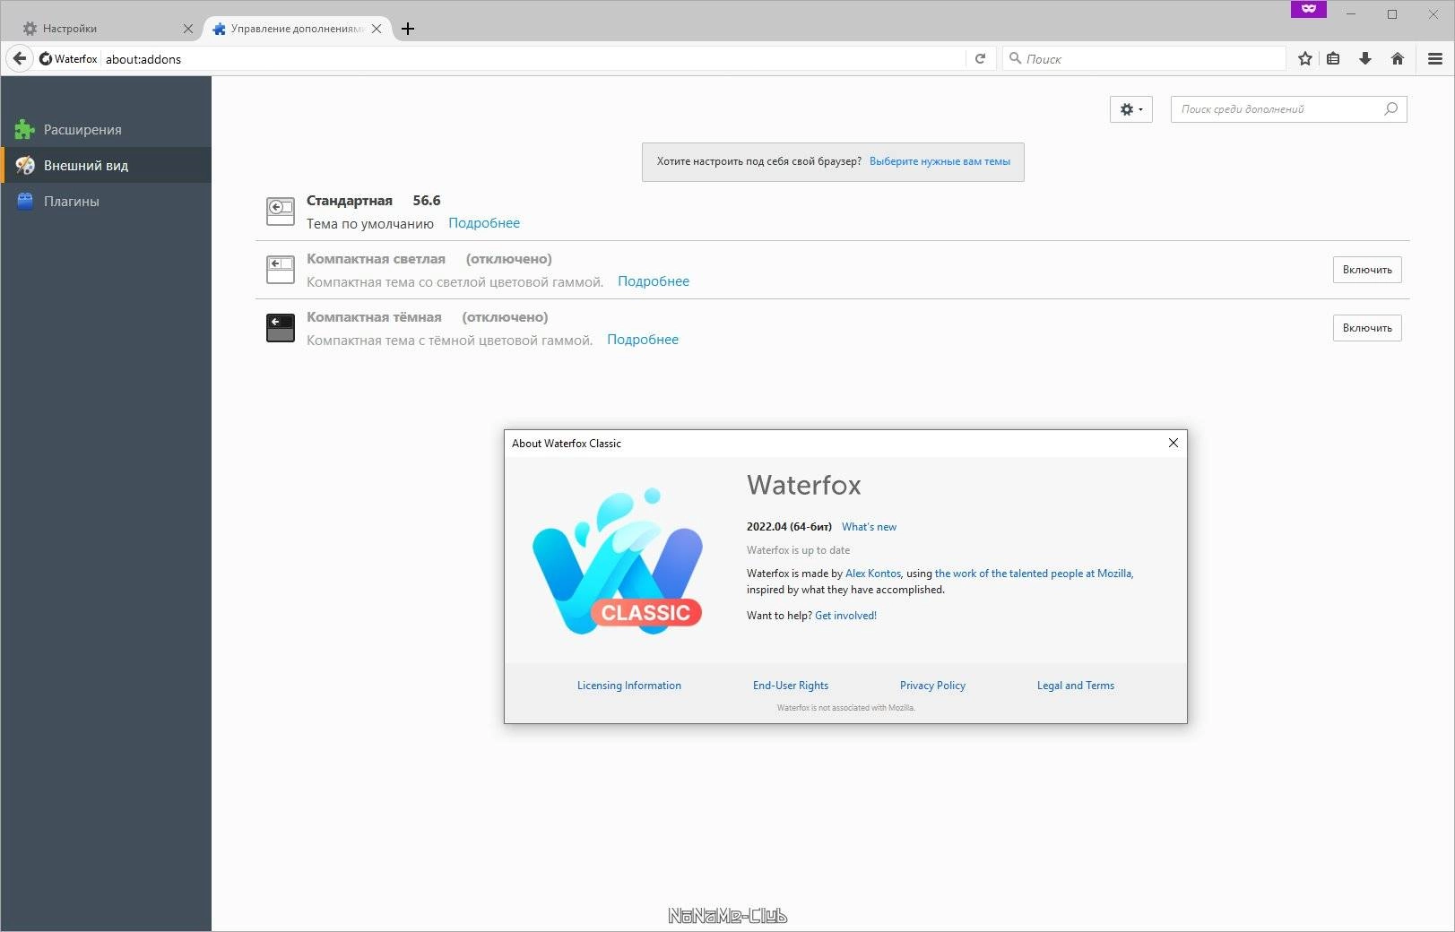Image resolution: width=1455 pixels, height=932 pixels.
Task: Open the Privacy Policy link
Action: (932, 686)
